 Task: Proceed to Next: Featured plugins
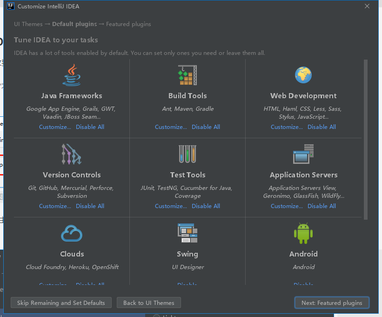332,303
